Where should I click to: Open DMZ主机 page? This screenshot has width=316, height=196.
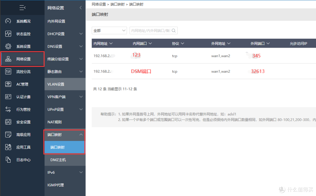click(58, 160)
